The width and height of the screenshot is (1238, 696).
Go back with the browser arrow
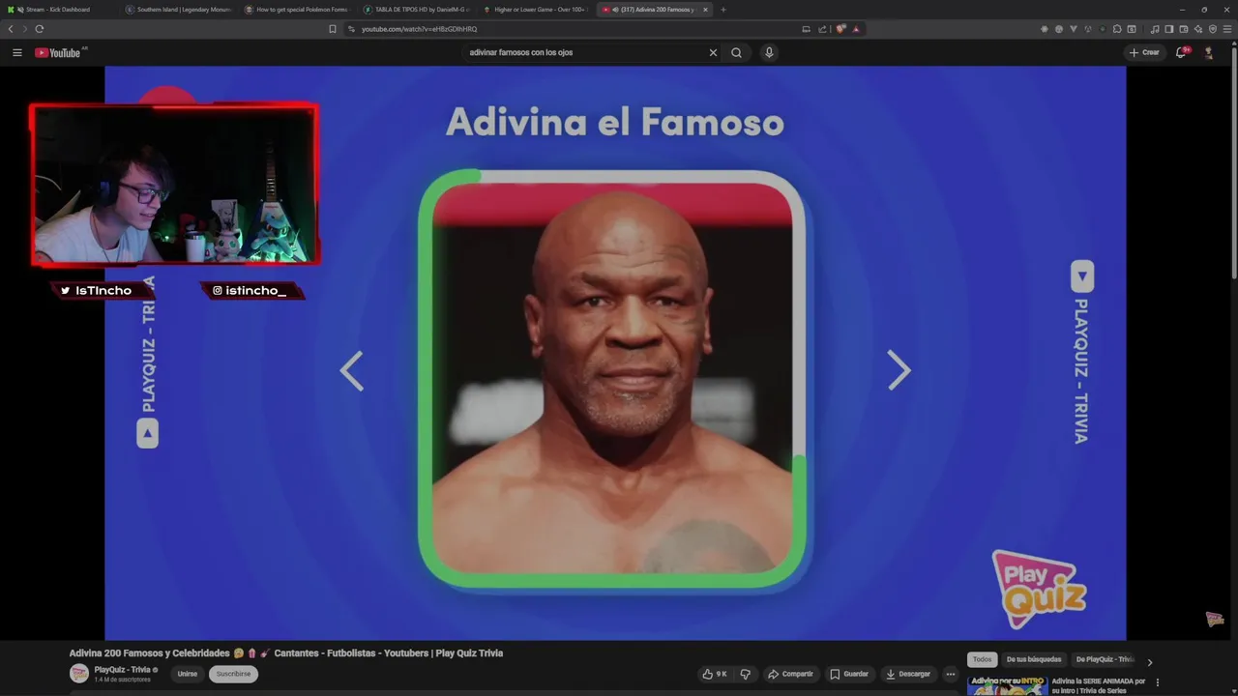11,29
